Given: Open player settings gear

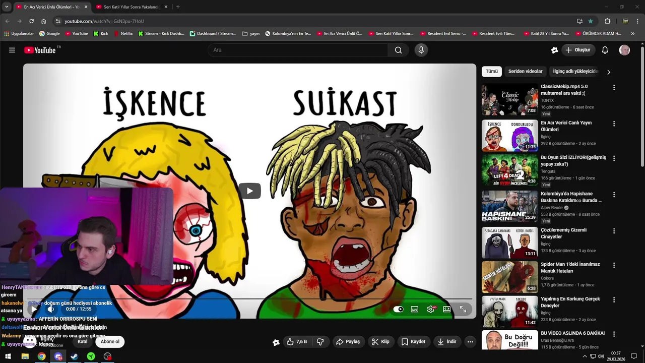Looking at the screenshot, I should pos(431,309).
